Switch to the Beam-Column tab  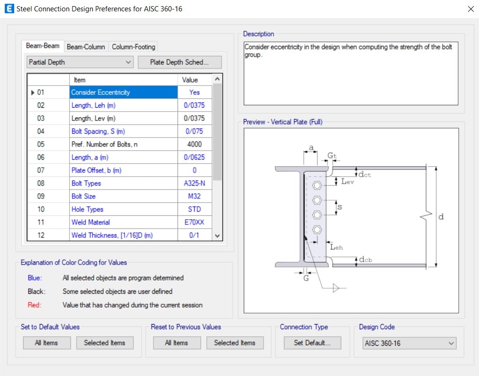[x=86, y=47]
